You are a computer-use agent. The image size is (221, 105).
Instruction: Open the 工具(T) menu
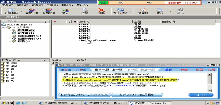(x=52, y=5)
